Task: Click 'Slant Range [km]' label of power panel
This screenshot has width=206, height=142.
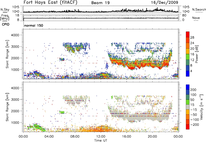Action: [7, 54]
